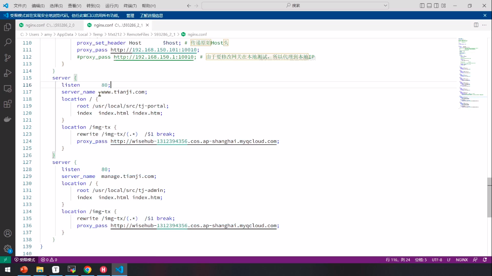Click the VS Code logo in title bar
492x276 pixels.
(x=5, y=6)
